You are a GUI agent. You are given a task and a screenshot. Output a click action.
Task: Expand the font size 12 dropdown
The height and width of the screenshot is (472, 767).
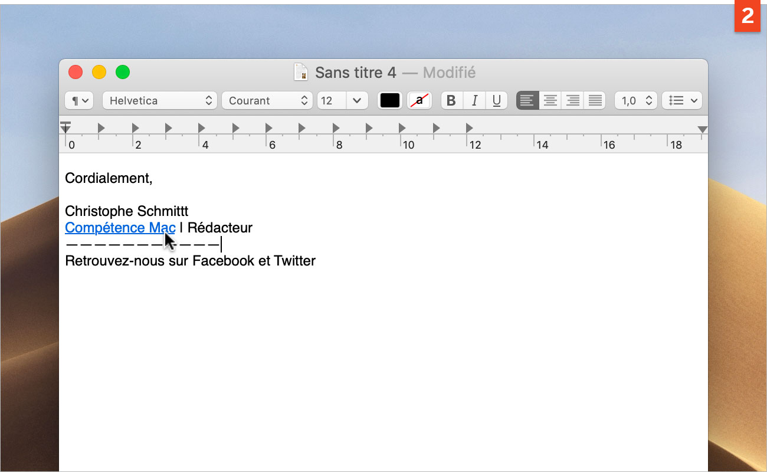point(356,100)
